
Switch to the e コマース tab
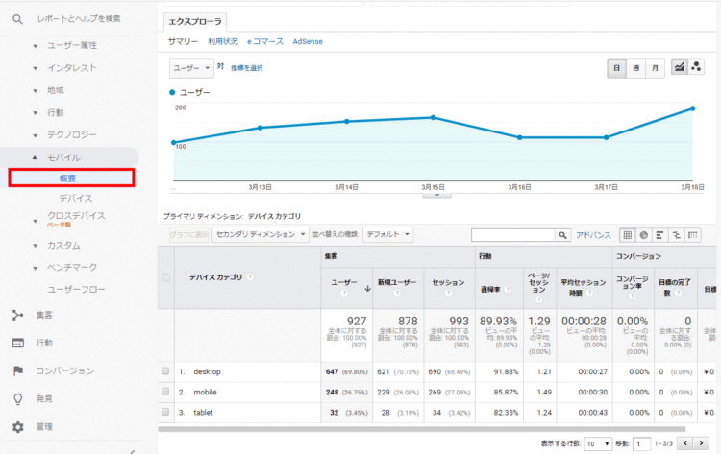click(x=265, y=42)
